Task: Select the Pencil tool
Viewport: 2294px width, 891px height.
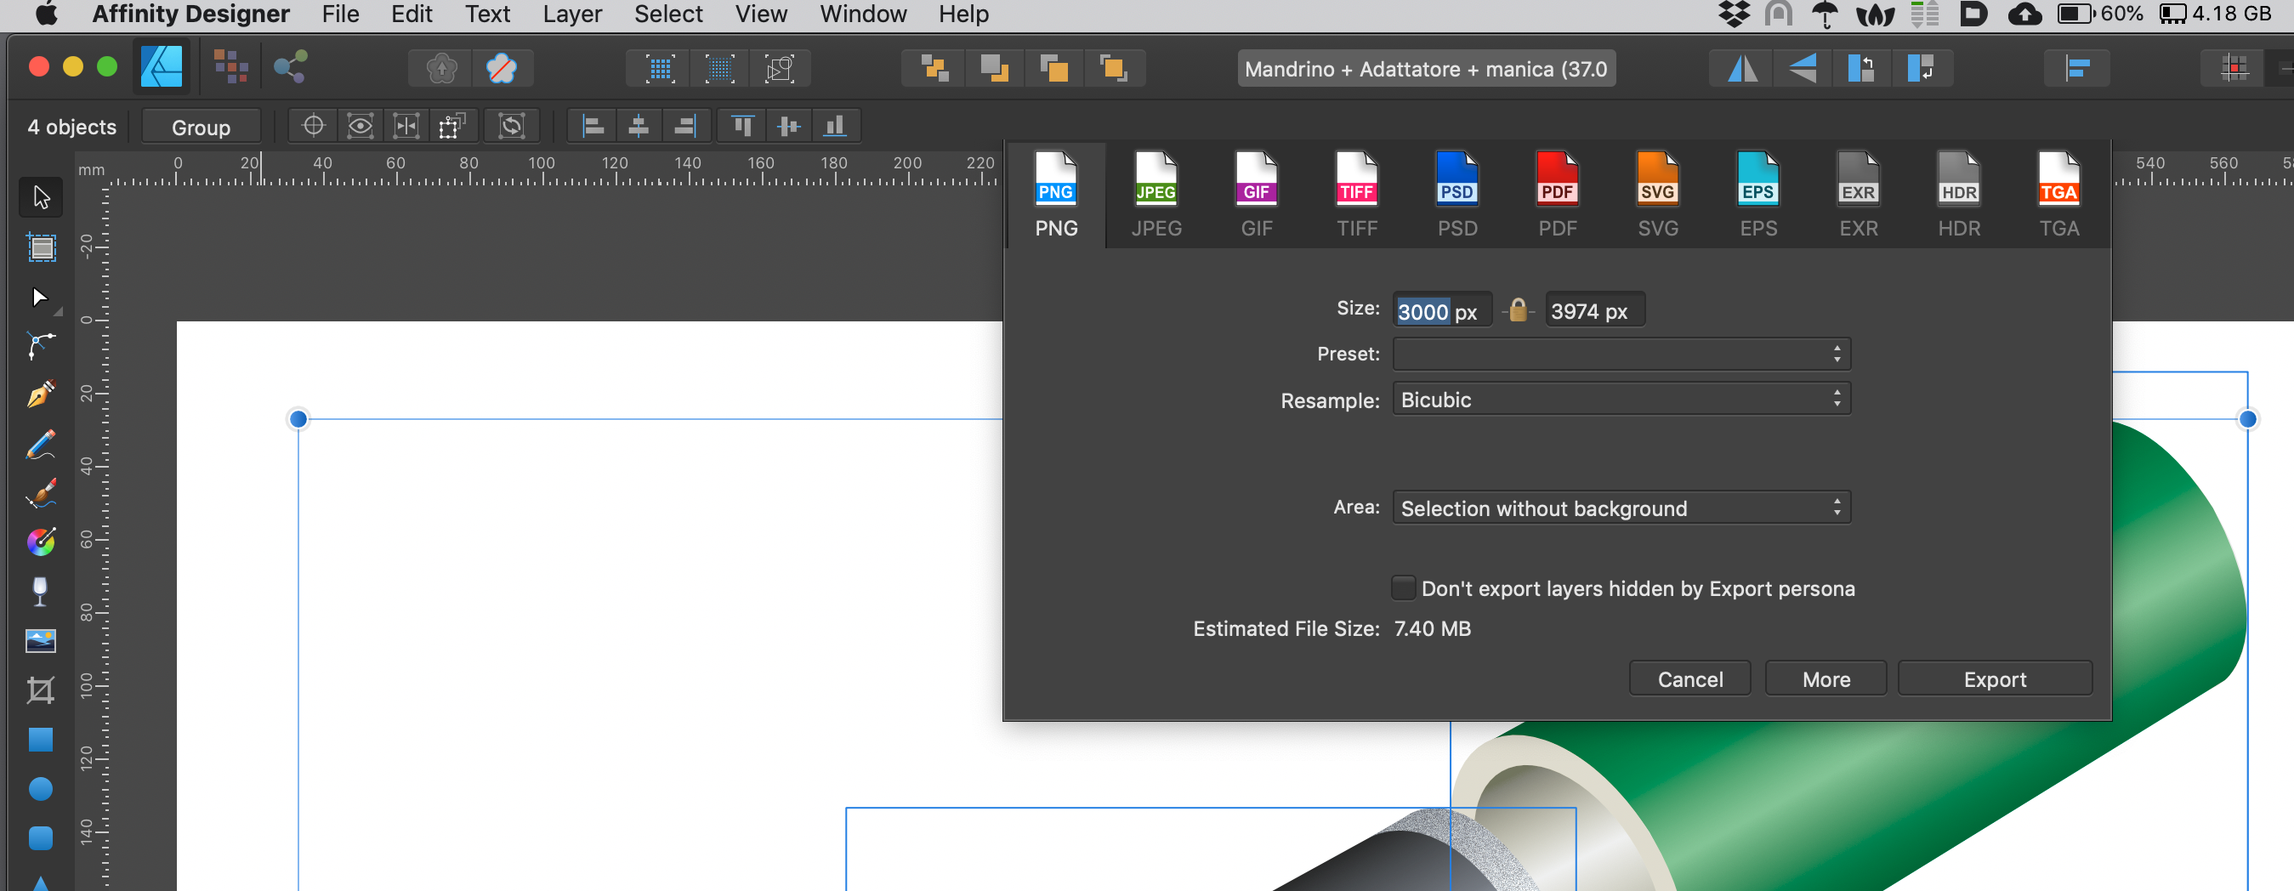Action: coord(41,443)
